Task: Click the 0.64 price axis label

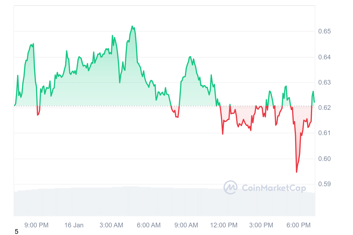Action: click(325, 57)
